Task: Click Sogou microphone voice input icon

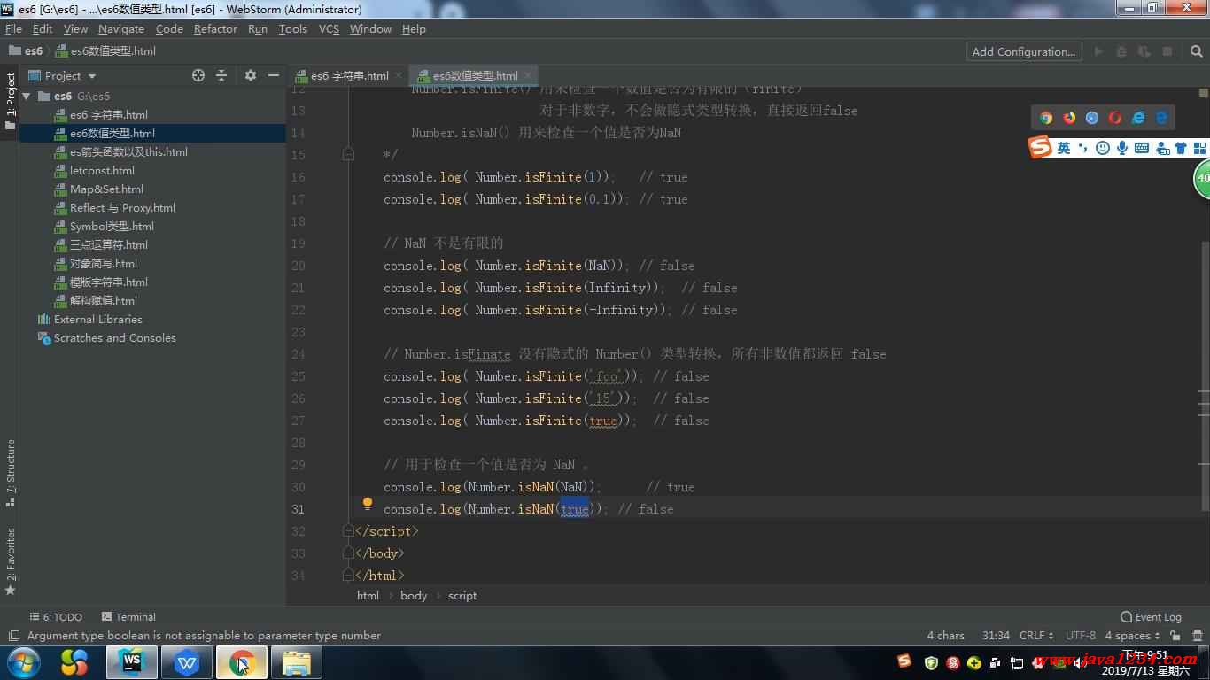Action: [1122, 148]
